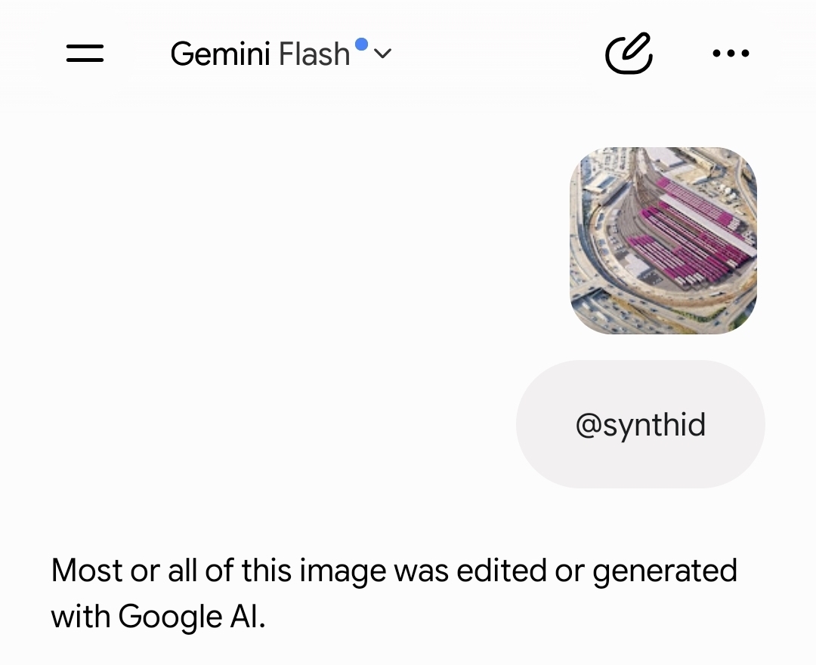
Task: Click the blue dot next to Flash
Action: pos(361,45)
